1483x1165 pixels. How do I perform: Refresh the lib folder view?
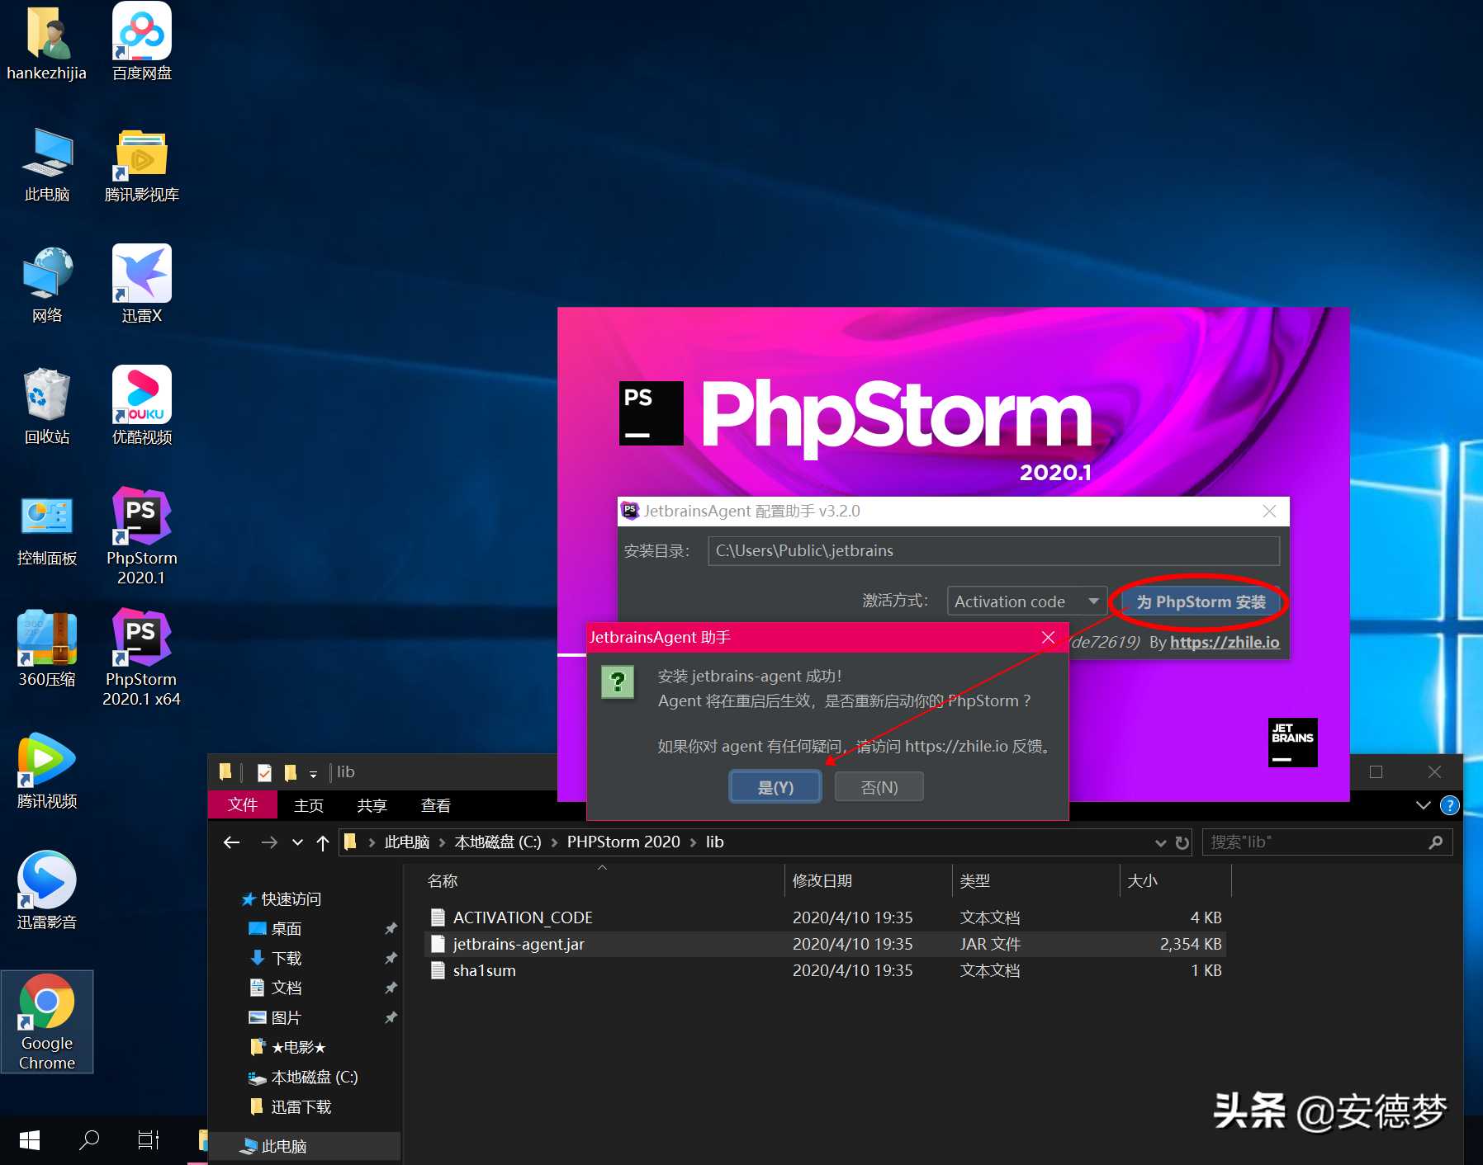pyautogui.click(x=1182, y=842)
